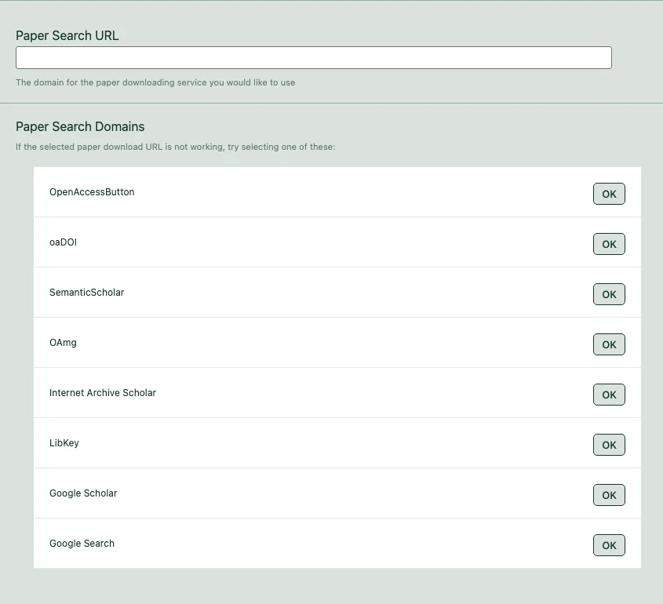Select OK in the OAmg row
Screen dimensions: 663x604
609,345
